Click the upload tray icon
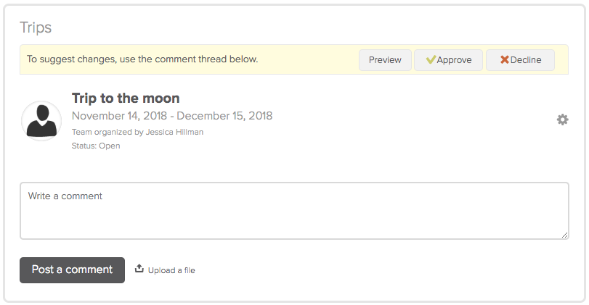The height and width of the screenshot is (305, 589). (139, 268)
